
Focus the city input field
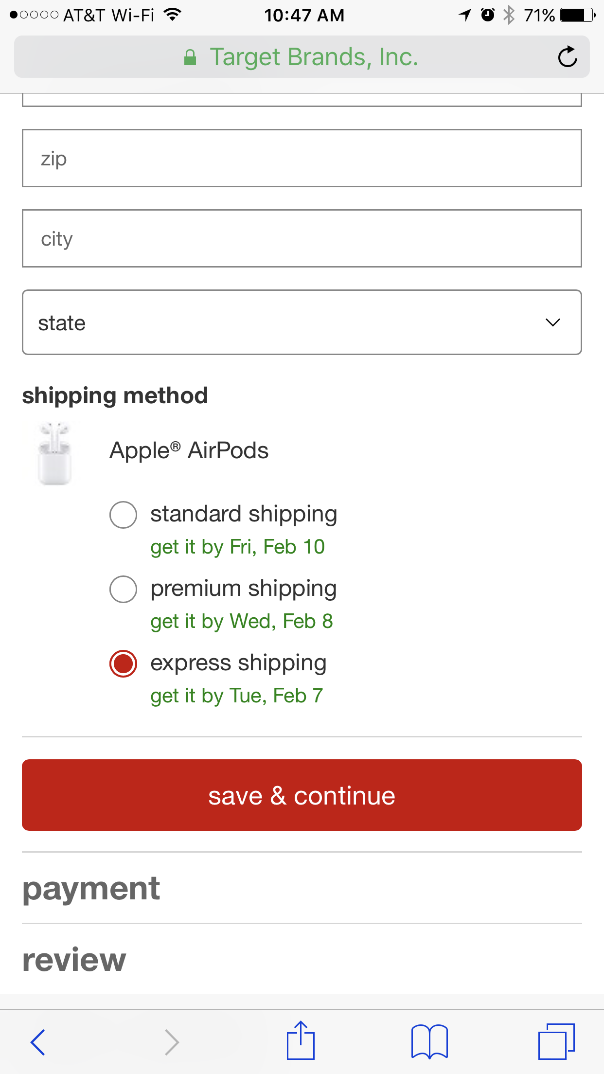coord(302,238)
